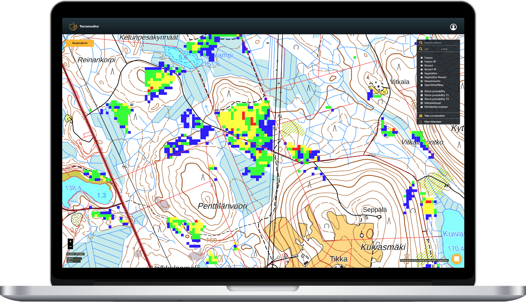The height and width of the screenshot is (302, 526).
Task: Zoom out with the minus button
Action: (70, 246)
